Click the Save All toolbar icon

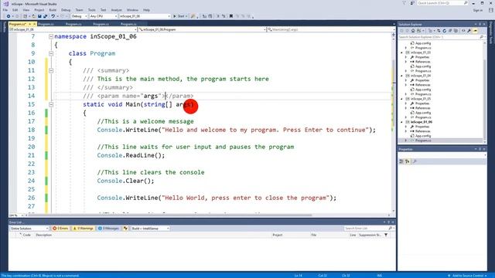coord(46,16)
